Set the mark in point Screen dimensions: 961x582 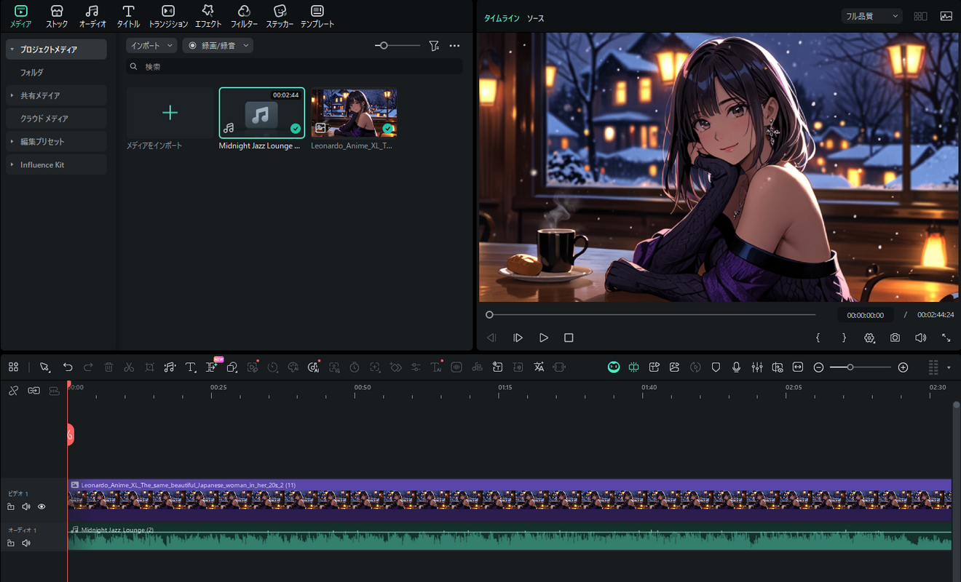point(818,338)
